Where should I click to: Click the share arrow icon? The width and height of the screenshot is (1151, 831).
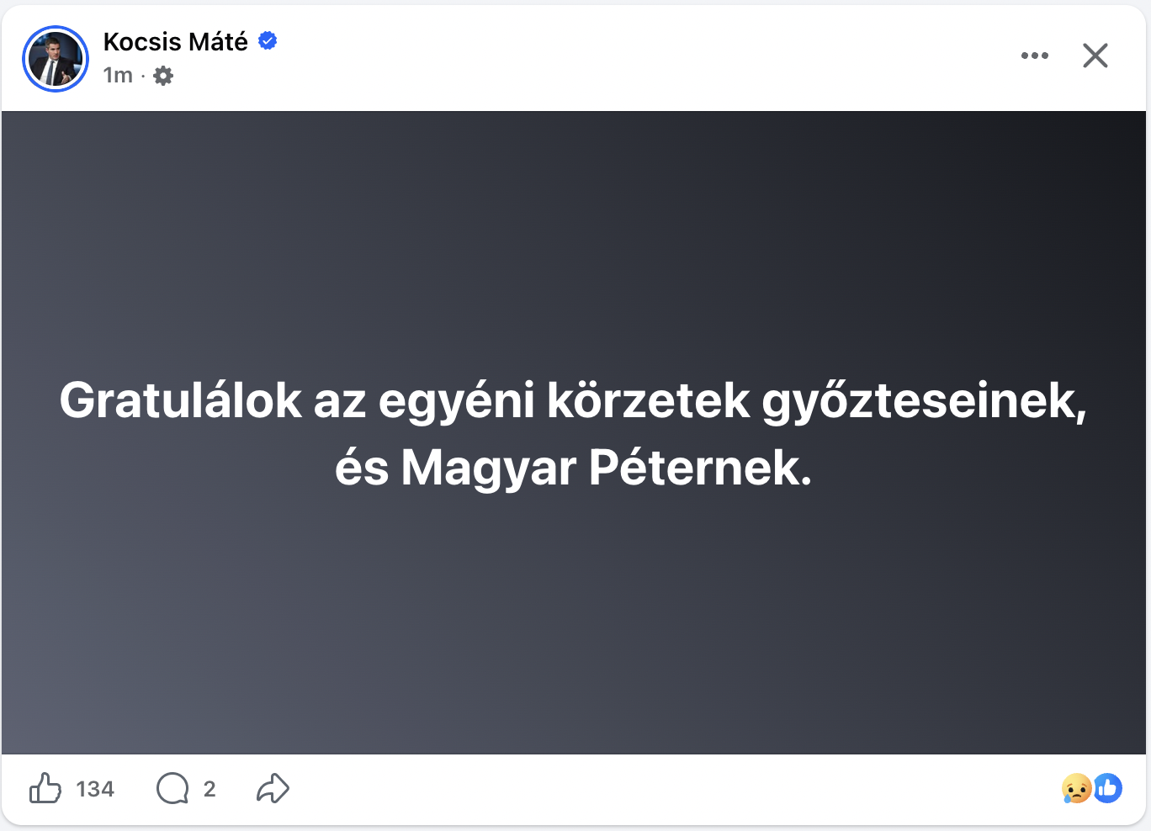click(273, 789)
